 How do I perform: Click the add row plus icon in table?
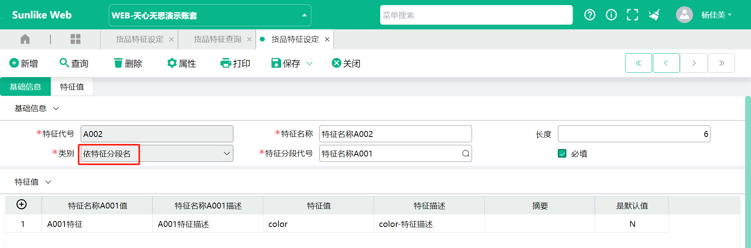tap(22, 204)
